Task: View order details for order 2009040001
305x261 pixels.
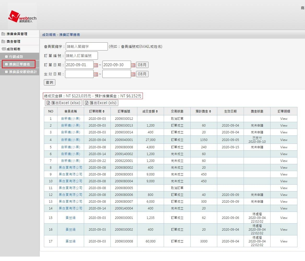Action: point(284,140)
